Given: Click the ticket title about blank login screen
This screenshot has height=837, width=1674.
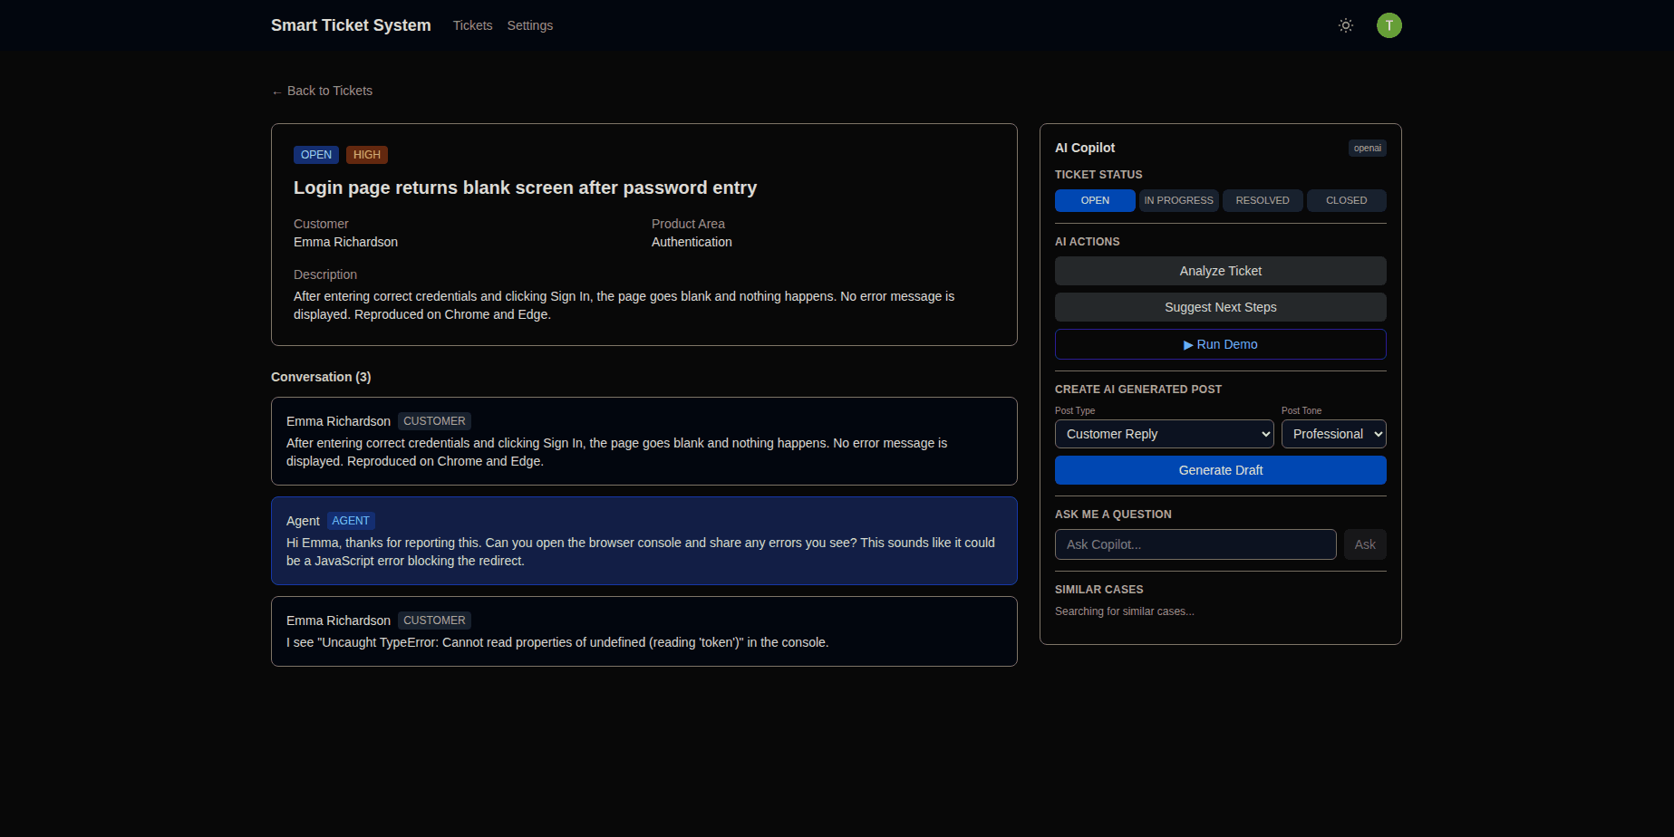Looking at the screenshot, I should [x=525, y=188].
